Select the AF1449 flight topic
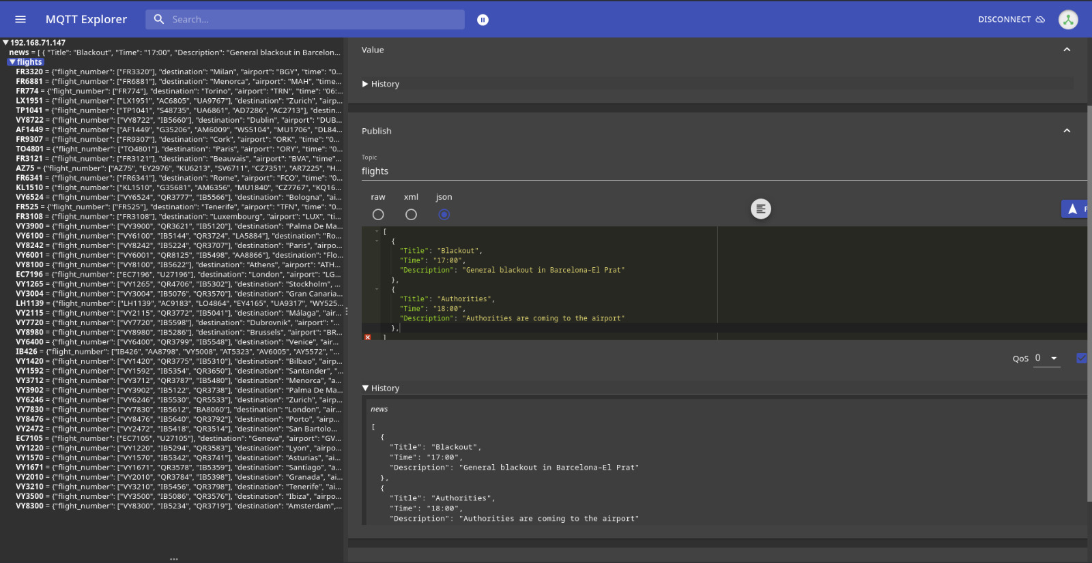Image resolution: width=1092 pixels, height=563 pixels. (179, 130)
